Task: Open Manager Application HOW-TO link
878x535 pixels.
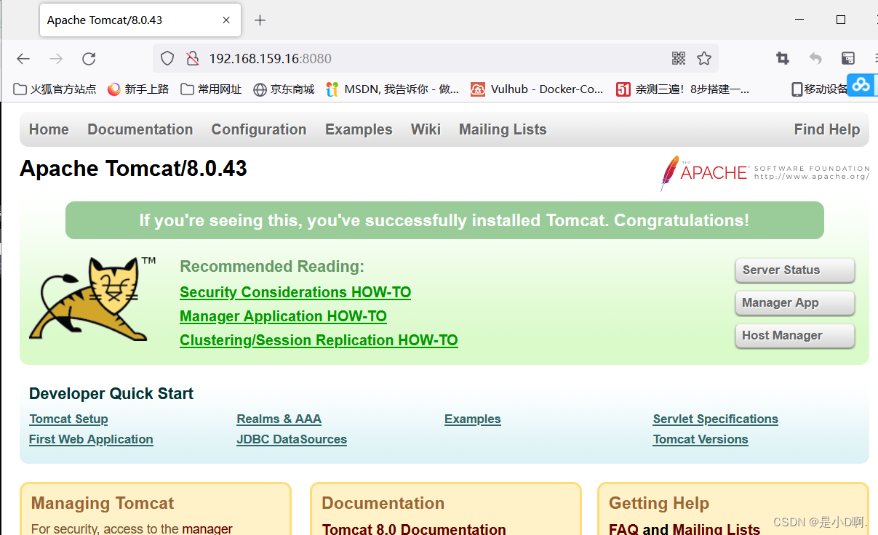Action: pos(283,316)
